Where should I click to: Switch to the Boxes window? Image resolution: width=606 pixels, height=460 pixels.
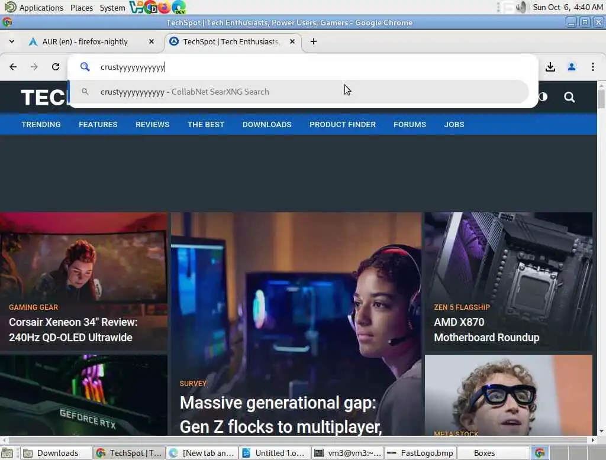494,453
